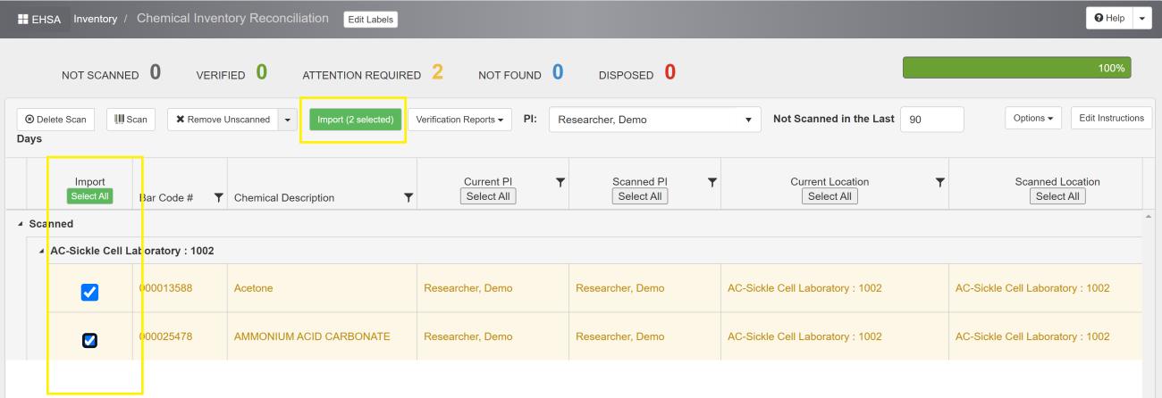Click green Select All under Import

click(x=90, y=196)
